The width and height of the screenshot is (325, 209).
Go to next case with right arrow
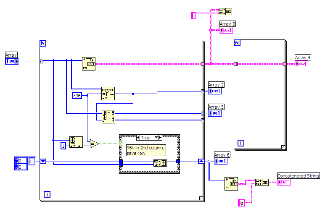click(160, 137)
